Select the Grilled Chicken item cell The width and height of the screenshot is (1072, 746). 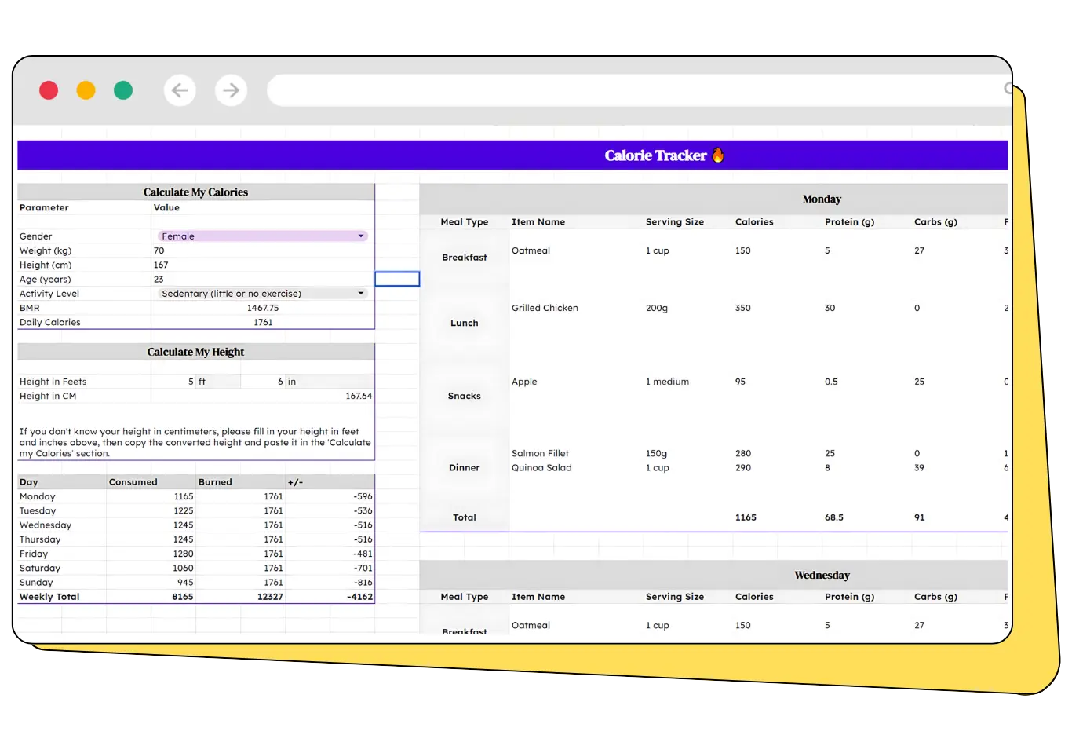click(x=545, y=309)
